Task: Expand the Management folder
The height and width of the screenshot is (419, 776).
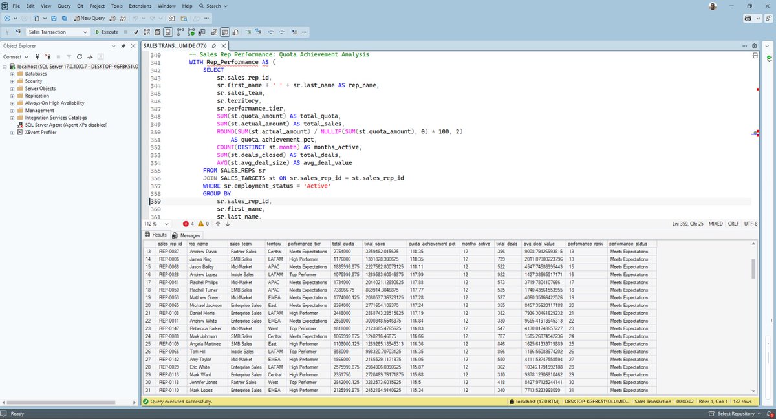Action: [x=12, y=110]
